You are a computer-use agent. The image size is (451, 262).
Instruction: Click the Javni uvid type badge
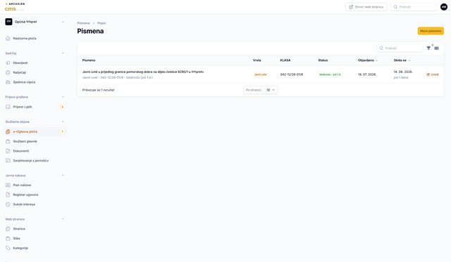(x=260, y=74)
